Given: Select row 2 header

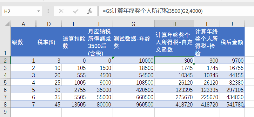Looking at the screenshot, I should (x=5, y=60).
